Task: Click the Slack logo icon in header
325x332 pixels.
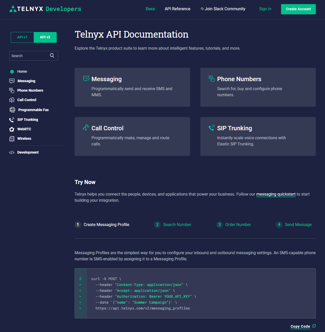Action: click(x=202, y=9)
